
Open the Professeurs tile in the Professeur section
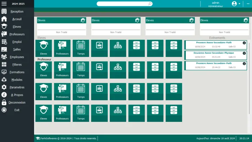pyautogui.click(x=62, y=70)
